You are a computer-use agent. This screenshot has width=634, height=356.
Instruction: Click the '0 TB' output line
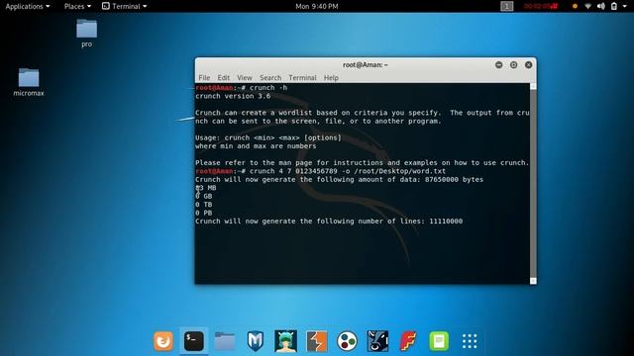coord(204,205)
